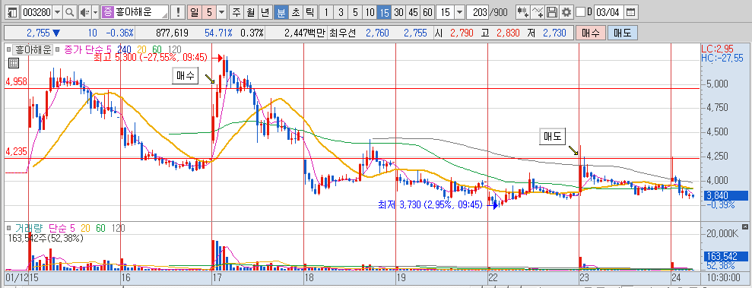Click the purple 증 badge icon

[108, 12]
